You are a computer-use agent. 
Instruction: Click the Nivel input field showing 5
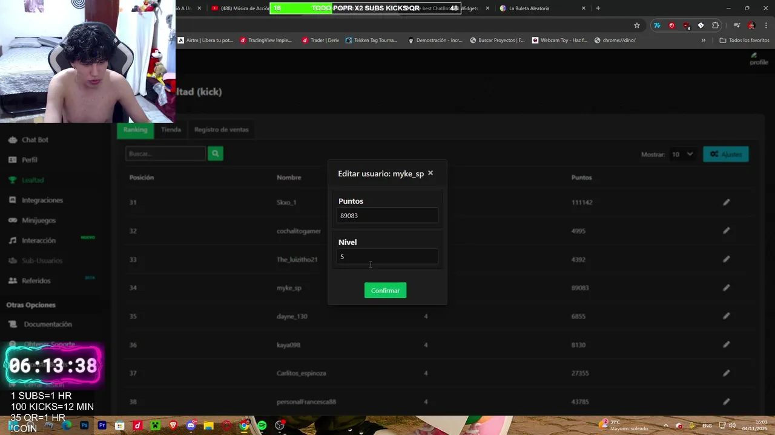(x=387, y=257)
